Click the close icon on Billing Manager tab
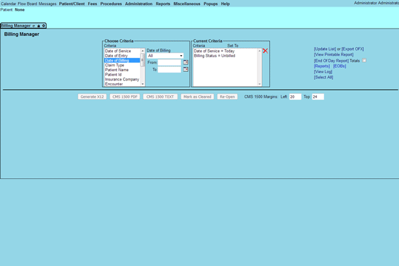 click(44, 26)
